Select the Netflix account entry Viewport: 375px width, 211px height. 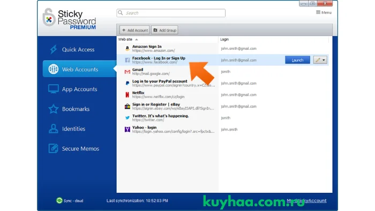(x=222, y=95)
